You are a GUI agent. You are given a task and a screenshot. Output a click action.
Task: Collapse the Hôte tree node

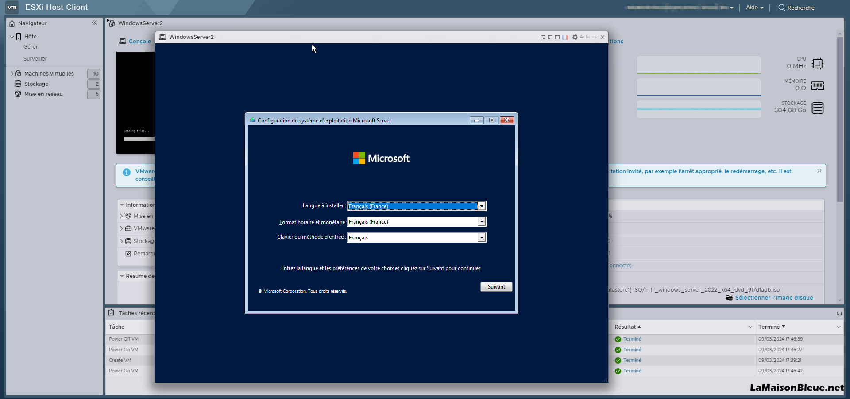click(12, 37)
